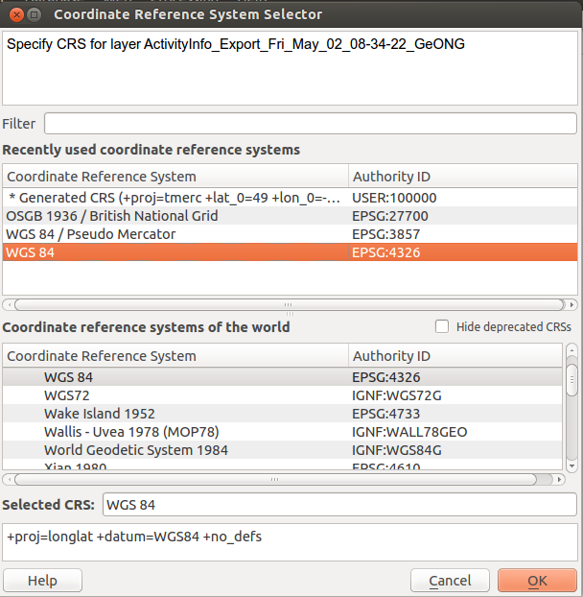Screen dimensions: 583x597
Task: Select highlighted WGS 84 in recently used list
Action: coord(290,252)
